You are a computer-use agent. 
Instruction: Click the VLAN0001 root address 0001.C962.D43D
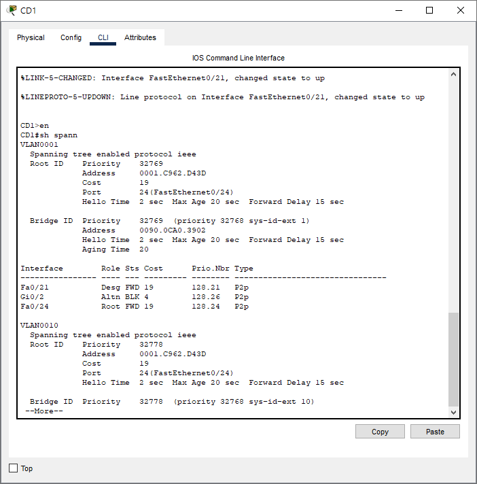coord(173,173)
